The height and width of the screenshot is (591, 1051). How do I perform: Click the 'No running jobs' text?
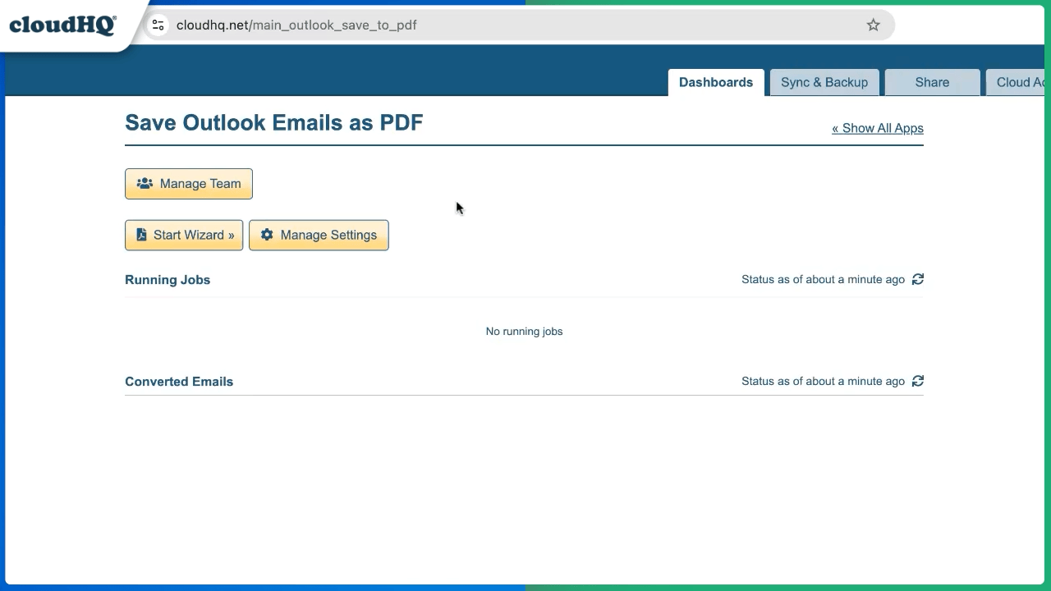click(x=524, y=332)
